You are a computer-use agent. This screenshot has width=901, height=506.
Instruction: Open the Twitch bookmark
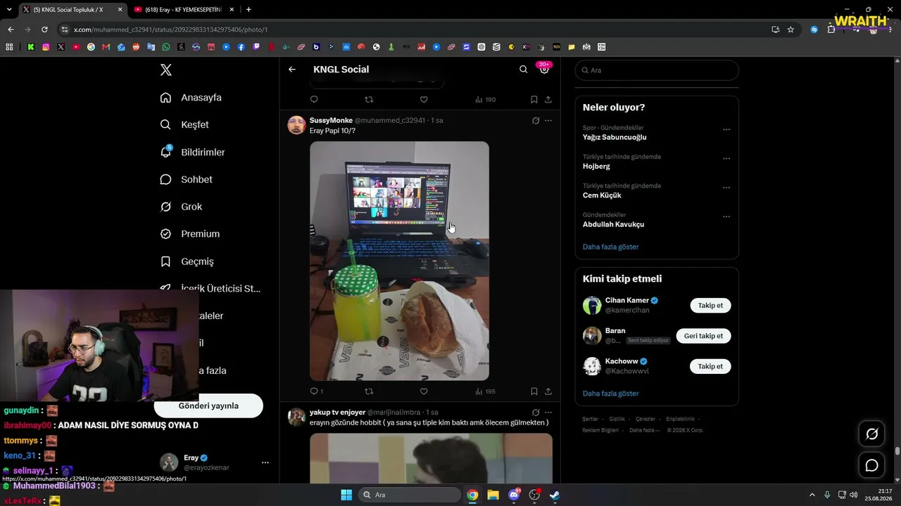click(x=256, y=47)
